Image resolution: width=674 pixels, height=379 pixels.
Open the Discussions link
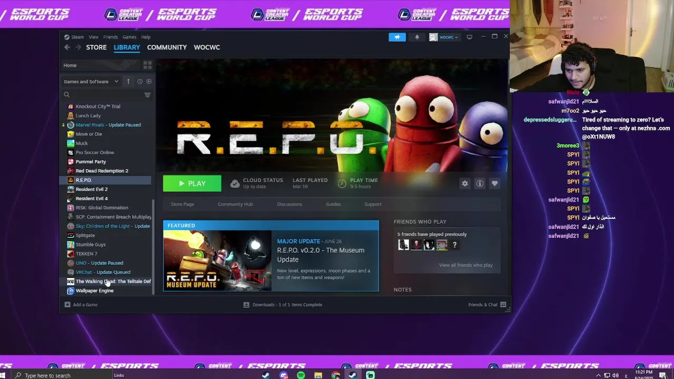click(x=290, y=204)
